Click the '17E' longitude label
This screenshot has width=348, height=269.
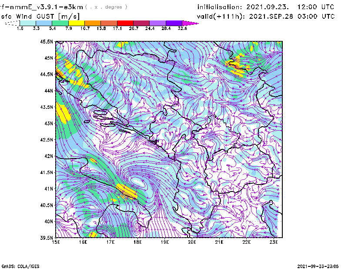(x=110, y=242)
